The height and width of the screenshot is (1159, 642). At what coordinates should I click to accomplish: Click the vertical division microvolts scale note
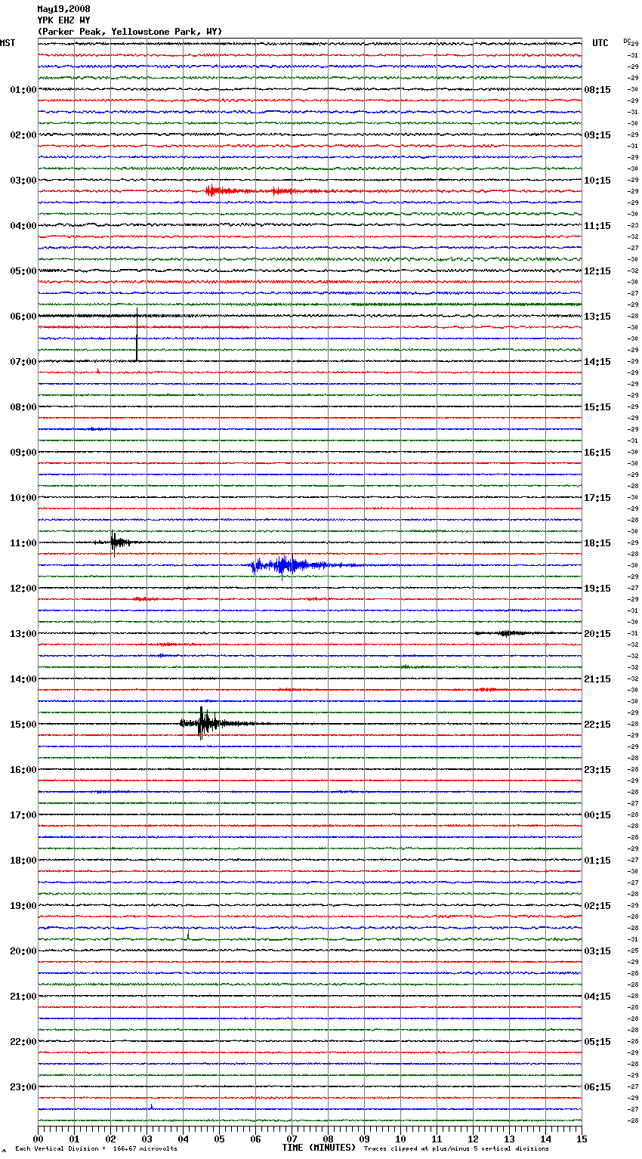pyautogui.click(x=96, y=1149)
